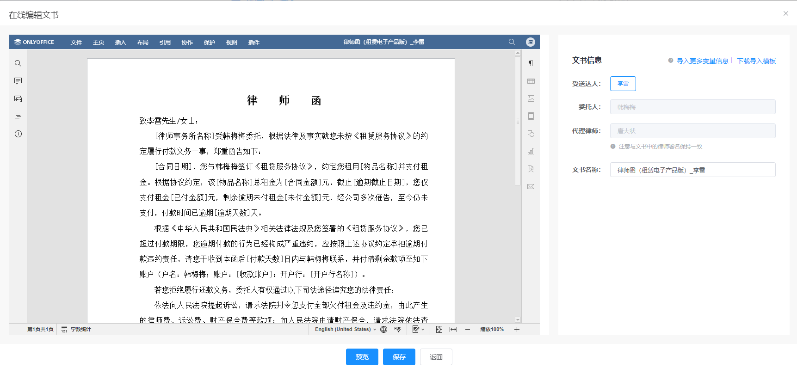Viewport: 797px width, 374px height.
Task: Click fit to width icon
Action: pyautogui.click(x=453, y=329)
